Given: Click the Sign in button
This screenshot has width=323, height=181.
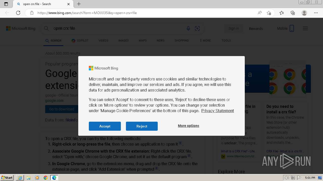Looking at the screenshot, I should coord(234,28).
